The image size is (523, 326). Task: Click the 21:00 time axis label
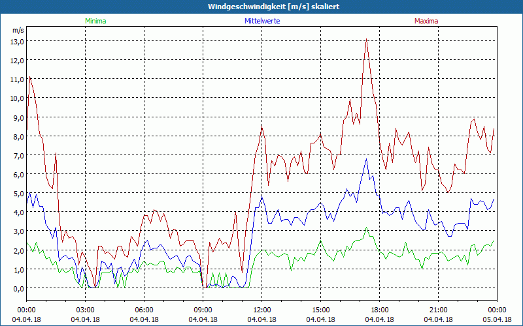tap(438, 310)
